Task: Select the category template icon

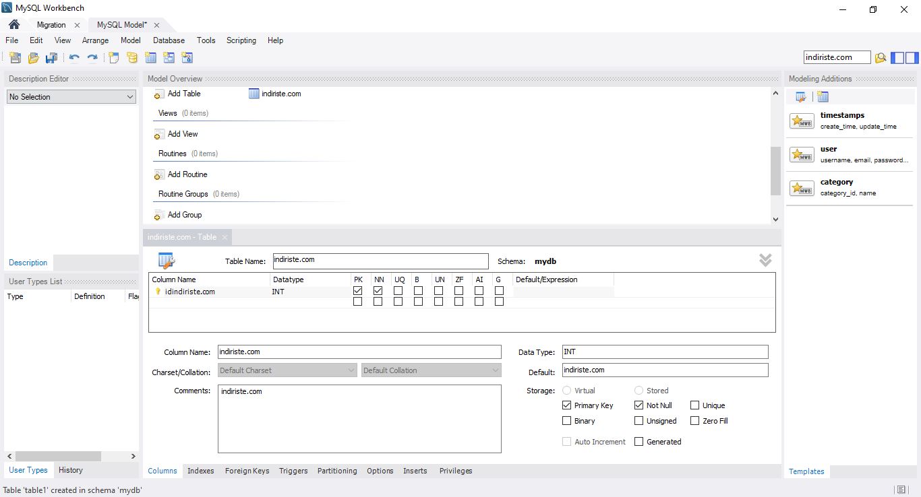Action: coord(802,188)
